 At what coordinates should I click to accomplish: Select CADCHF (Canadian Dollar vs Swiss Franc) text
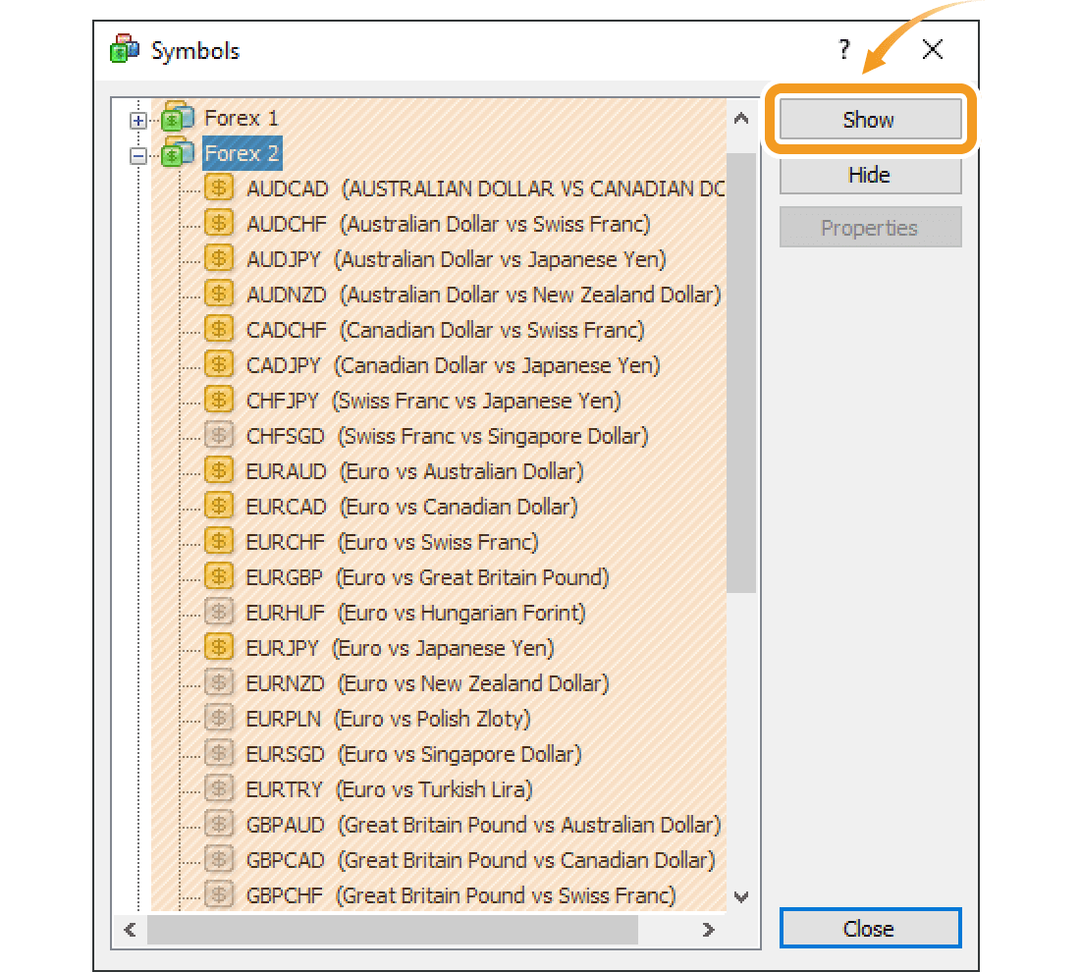pyautogui.click(x=445, y=330)
